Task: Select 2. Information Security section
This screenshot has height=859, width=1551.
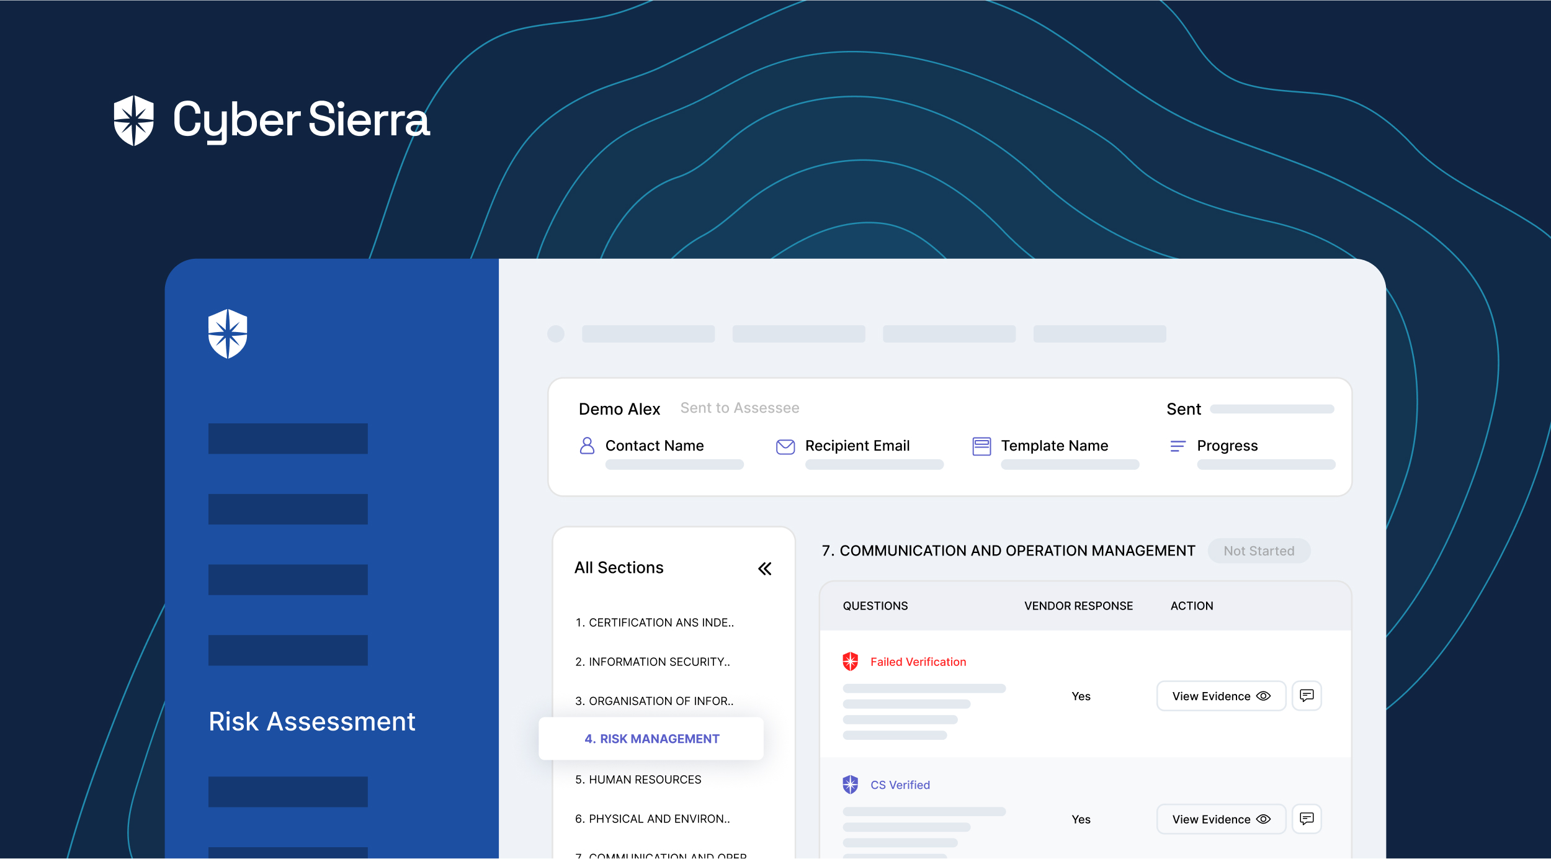Action: click(653, 662)
